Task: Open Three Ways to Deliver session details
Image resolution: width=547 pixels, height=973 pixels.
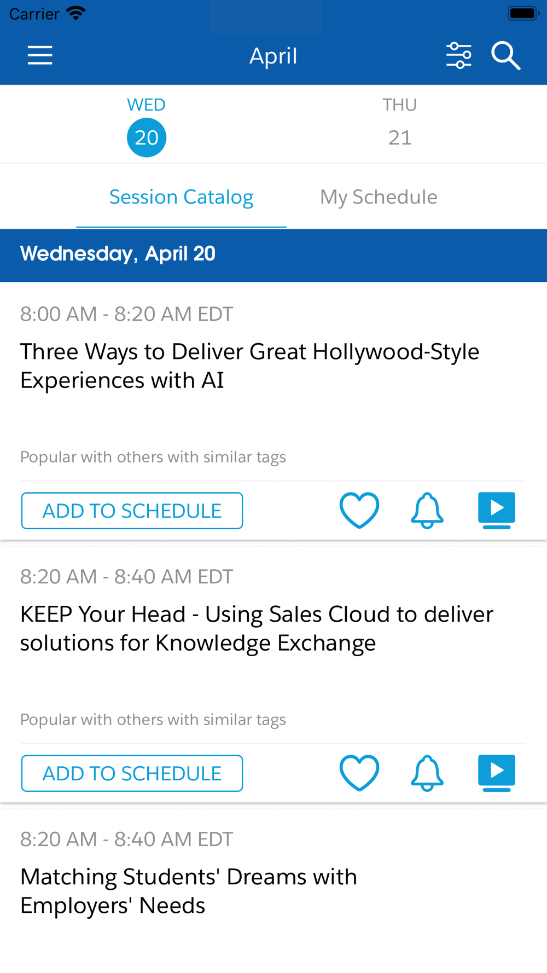Action: pos(249,366)
